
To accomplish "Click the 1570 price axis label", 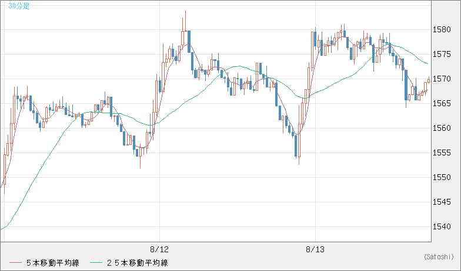I will 442,79.
